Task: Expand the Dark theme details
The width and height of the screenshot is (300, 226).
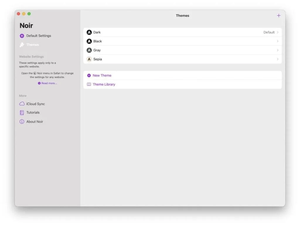Action: (277, 32)
